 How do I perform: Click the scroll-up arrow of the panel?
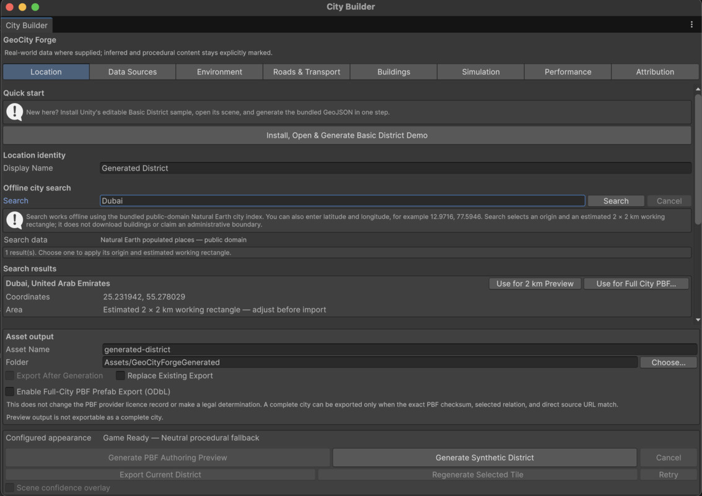pos(698,90)
